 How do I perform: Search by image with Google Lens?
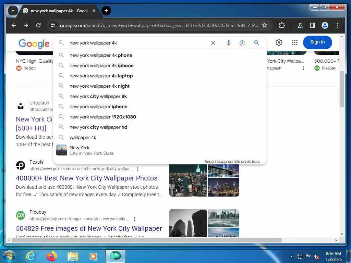(242, 43)
